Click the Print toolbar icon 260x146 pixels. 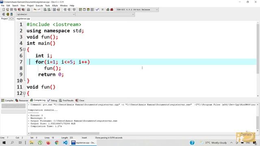[x=28, y=10]
